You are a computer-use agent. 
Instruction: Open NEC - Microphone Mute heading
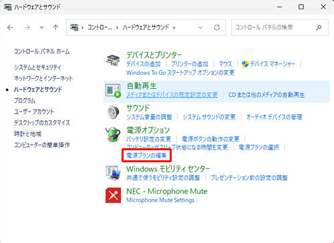[x=167, y=192]
